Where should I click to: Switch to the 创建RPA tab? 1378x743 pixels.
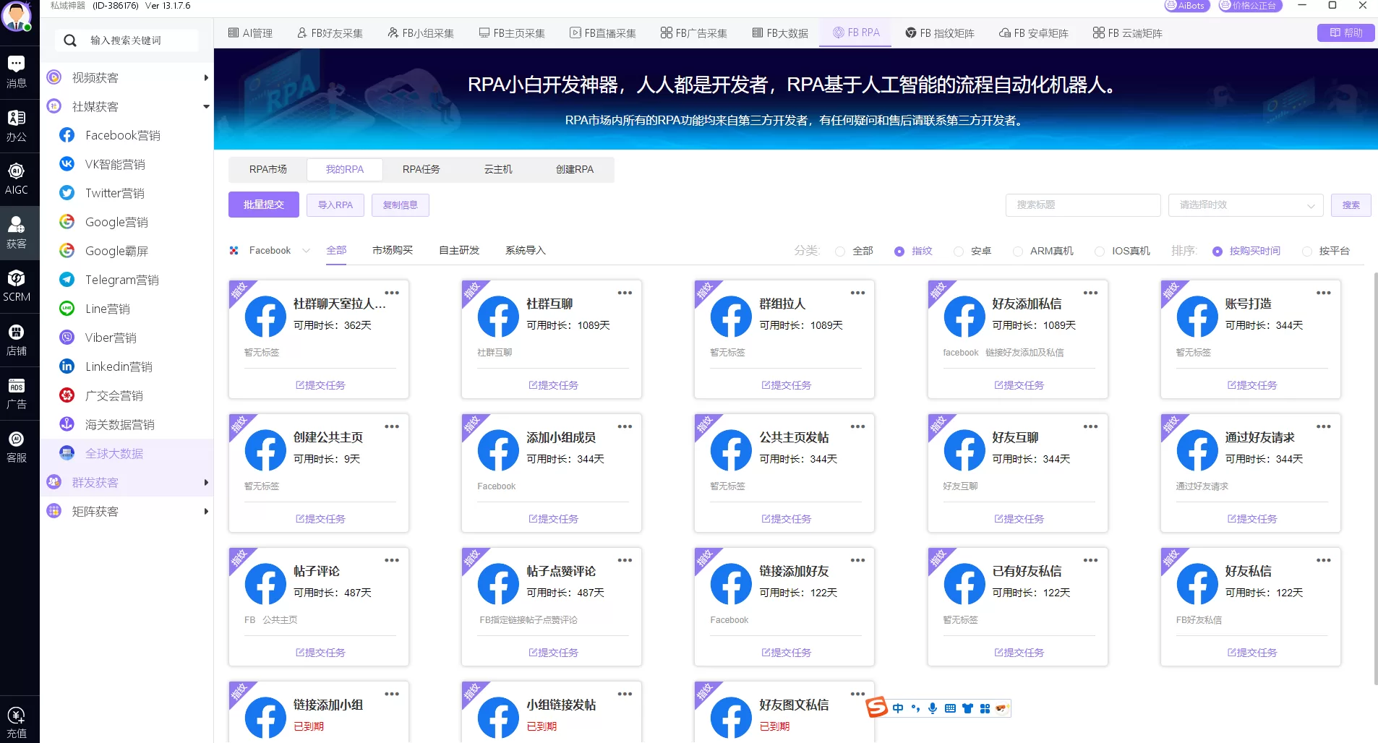click(575, 169)
